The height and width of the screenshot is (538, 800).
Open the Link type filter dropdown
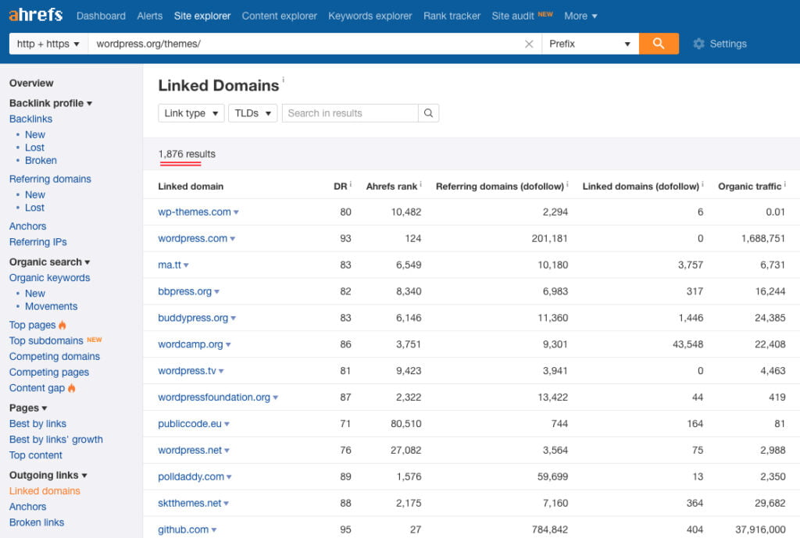[191, 113]
